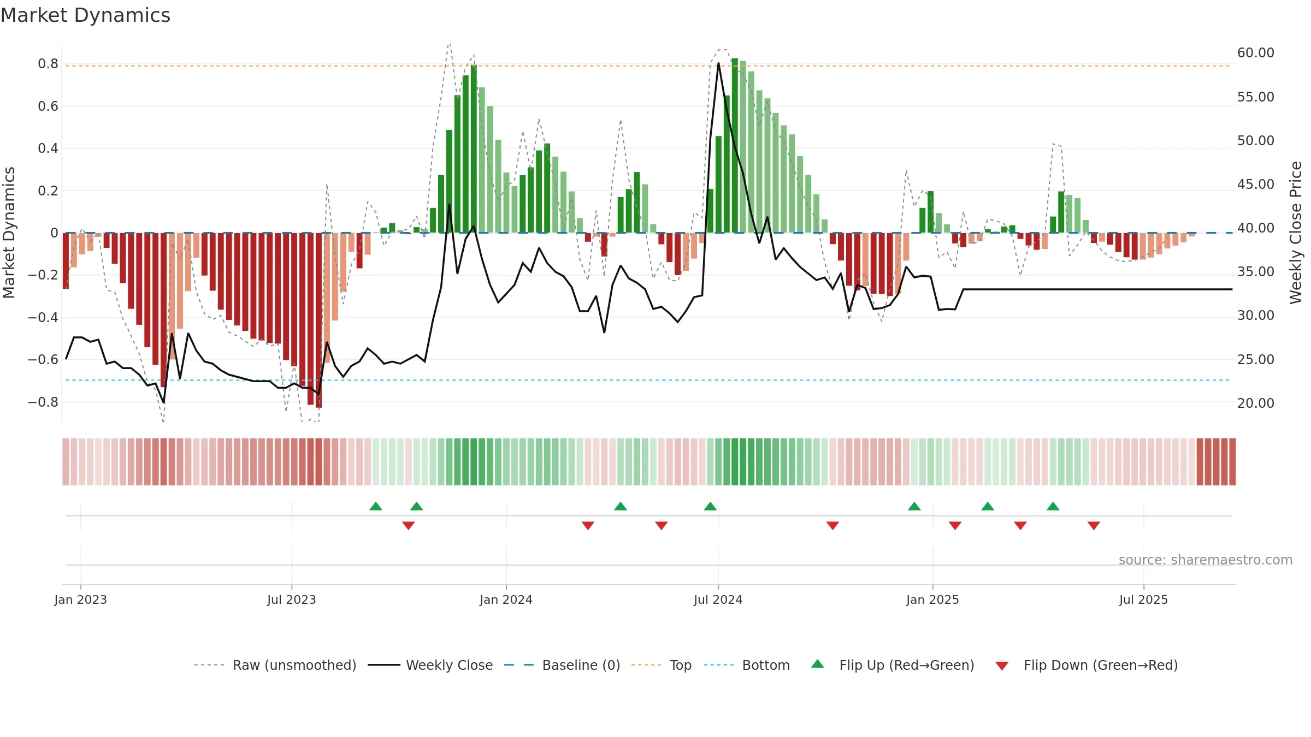The height and width of the screenshot is (737, 1311).
Task: Click the Jul 2025 x-axis label
Action: pyautogui.click(x=1144, y=599)
